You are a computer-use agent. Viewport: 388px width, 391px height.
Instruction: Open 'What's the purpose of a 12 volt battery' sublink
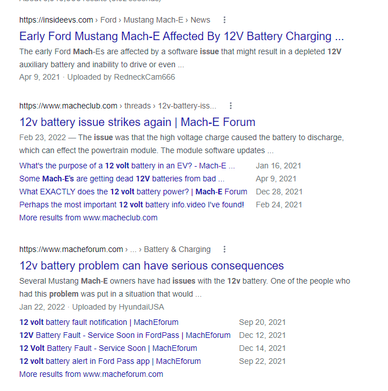(127, 166)
